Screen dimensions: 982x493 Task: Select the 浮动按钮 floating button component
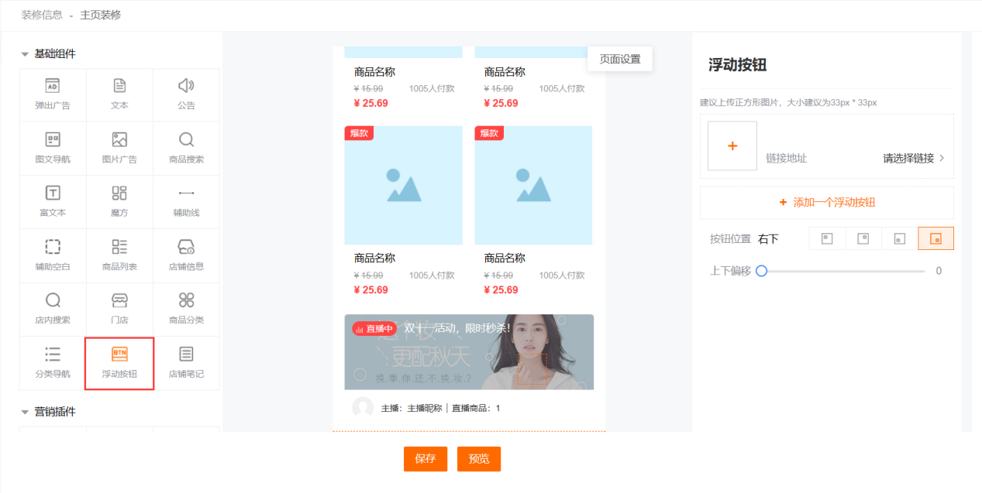[x=119, y=362]
